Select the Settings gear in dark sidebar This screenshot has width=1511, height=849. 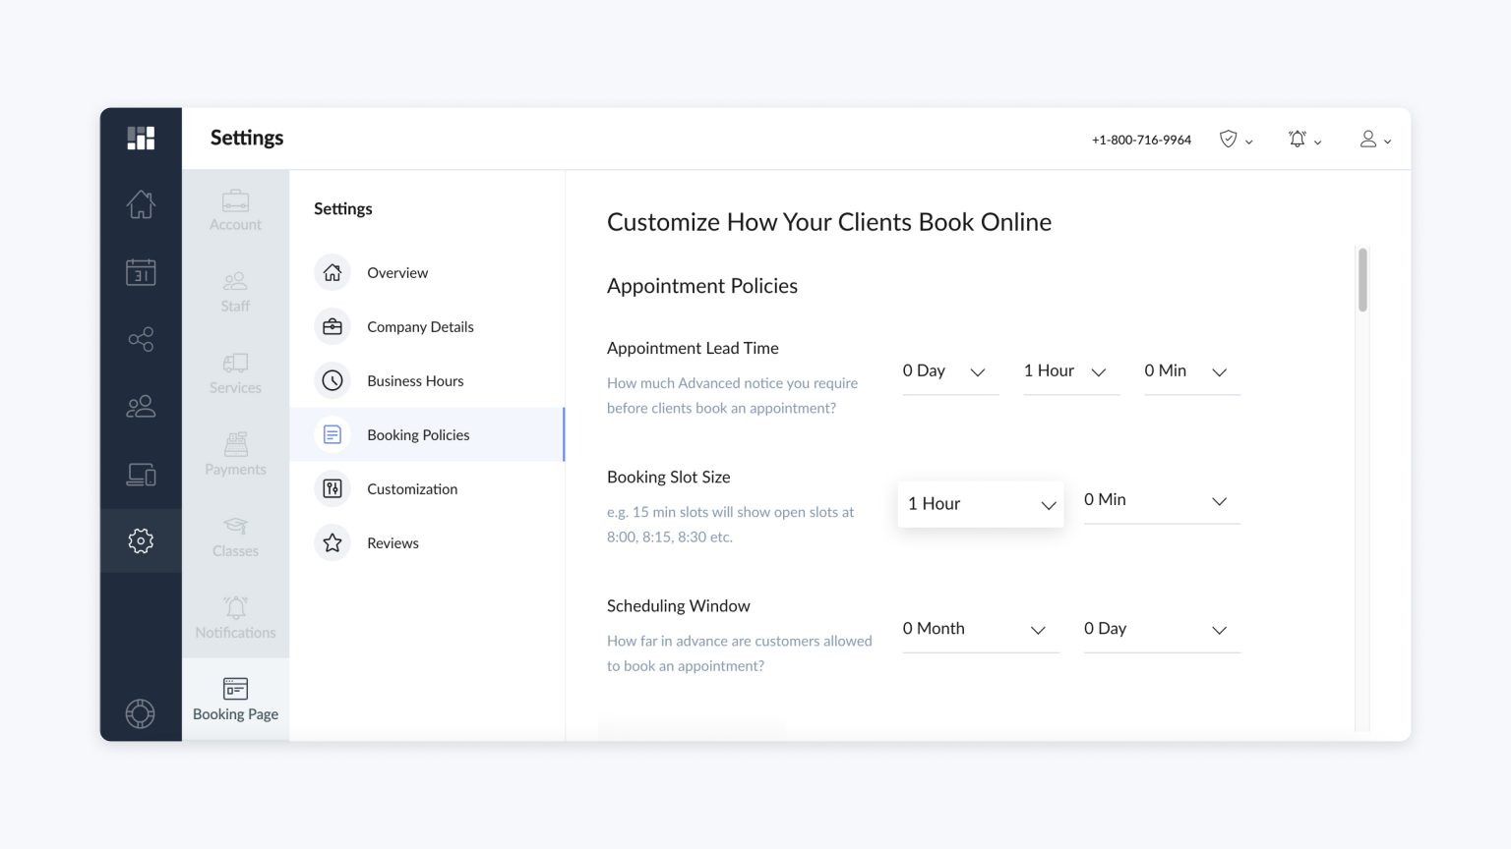141,540
